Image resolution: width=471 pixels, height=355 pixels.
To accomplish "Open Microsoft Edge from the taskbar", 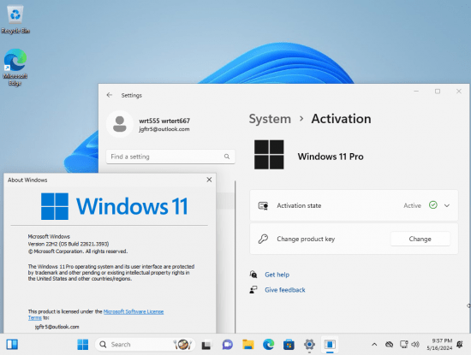I will tap(268, 345).
